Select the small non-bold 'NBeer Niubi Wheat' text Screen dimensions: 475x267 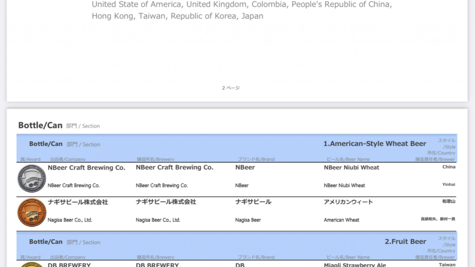(345, 185)
